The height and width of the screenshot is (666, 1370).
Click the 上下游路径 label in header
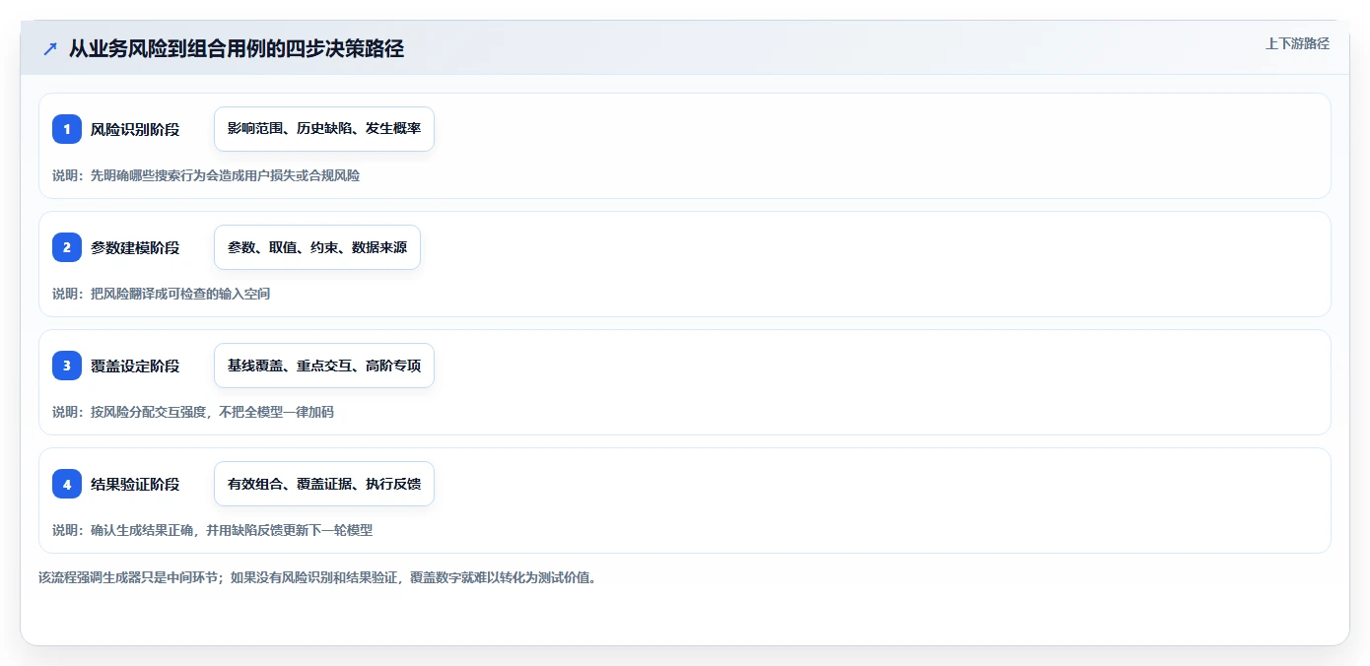pos(1297,43)
